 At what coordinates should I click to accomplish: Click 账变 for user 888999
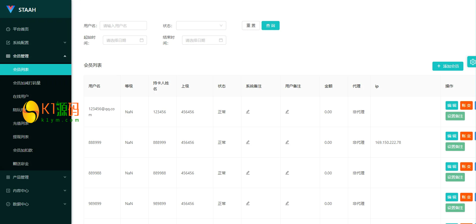tap(466, 136)
